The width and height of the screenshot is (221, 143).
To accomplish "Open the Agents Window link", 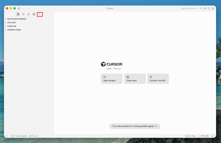I will coord(189,8).
